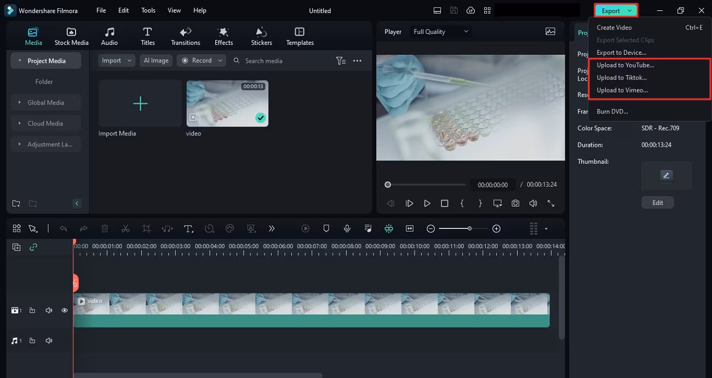Image resolution: width=712 pixels, height=378 pixels.
Task: Click the timeline Marker shield icon
Action: tap(326, 228)
